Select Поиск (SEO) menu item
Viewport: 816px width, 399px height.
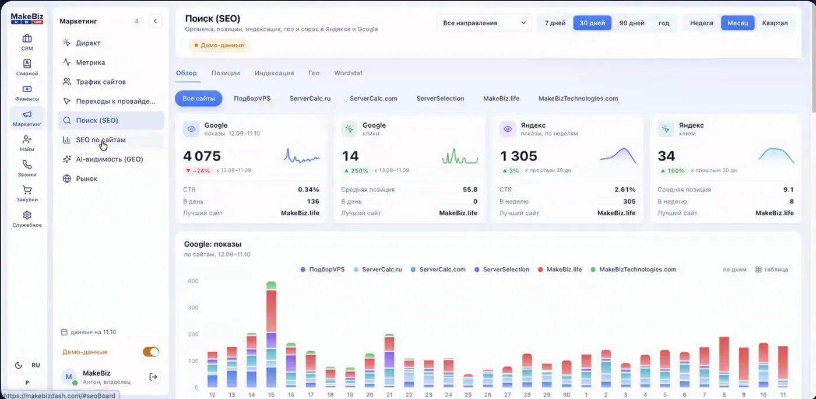click(x=111, y=121)
